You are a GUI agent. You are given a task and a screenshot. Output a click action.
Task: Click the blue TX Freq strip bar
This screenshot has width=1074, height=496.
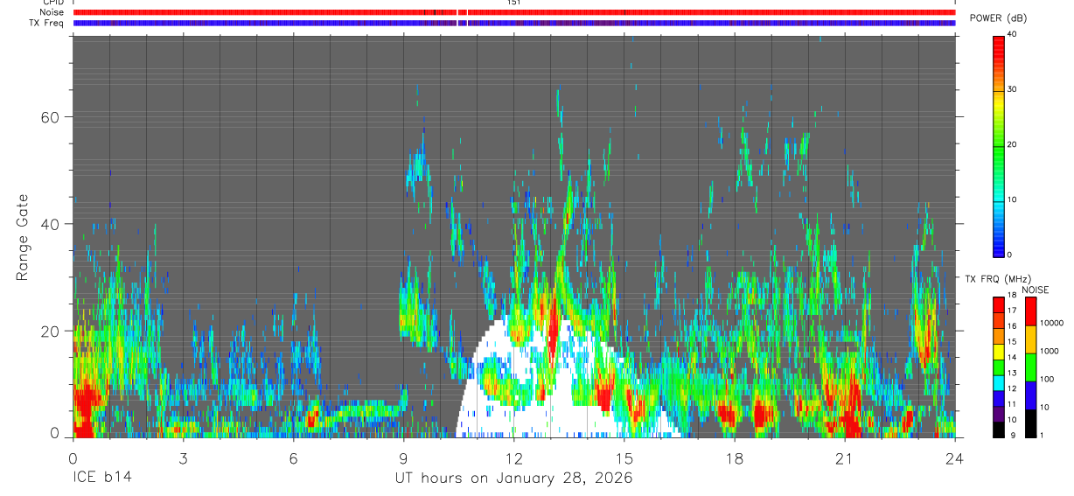pos(514,23)
